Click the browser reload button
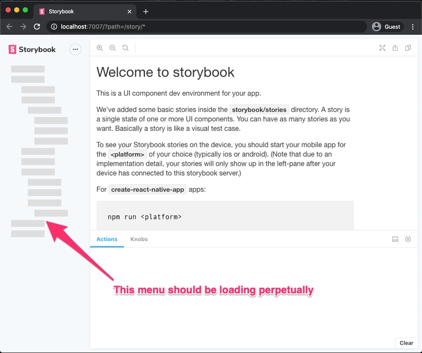 point(37,26)
